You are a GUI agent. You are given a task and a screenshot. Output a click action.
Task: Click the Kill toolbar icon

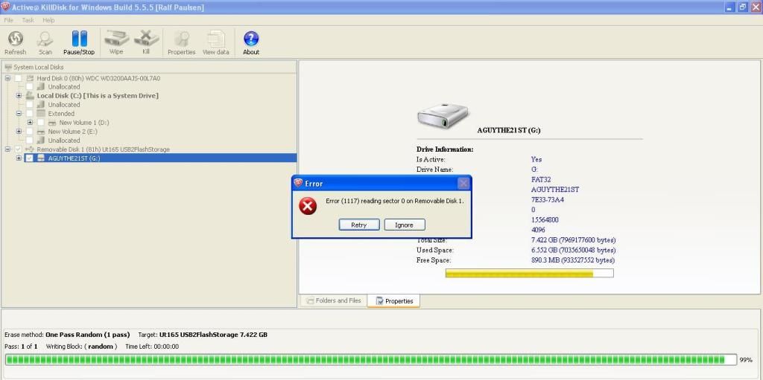[146, 39]
